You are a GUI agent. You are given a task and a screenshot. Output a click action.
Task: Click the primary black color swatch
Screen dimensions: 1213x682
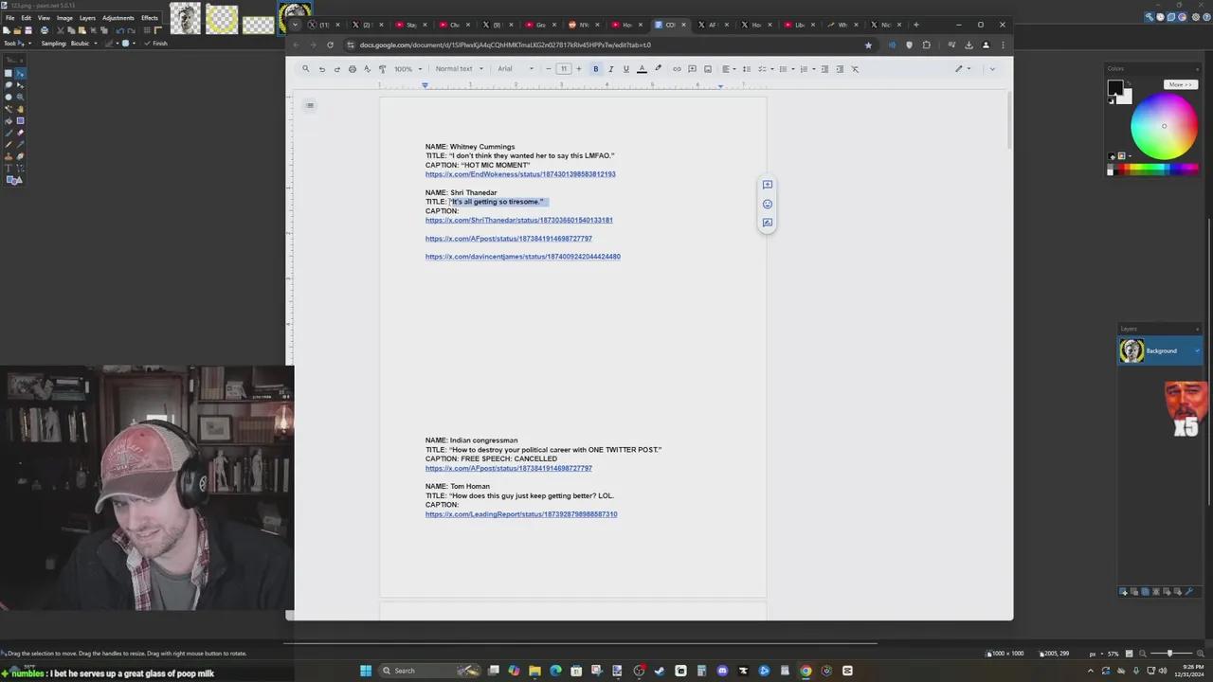[x=1115, y=88]
